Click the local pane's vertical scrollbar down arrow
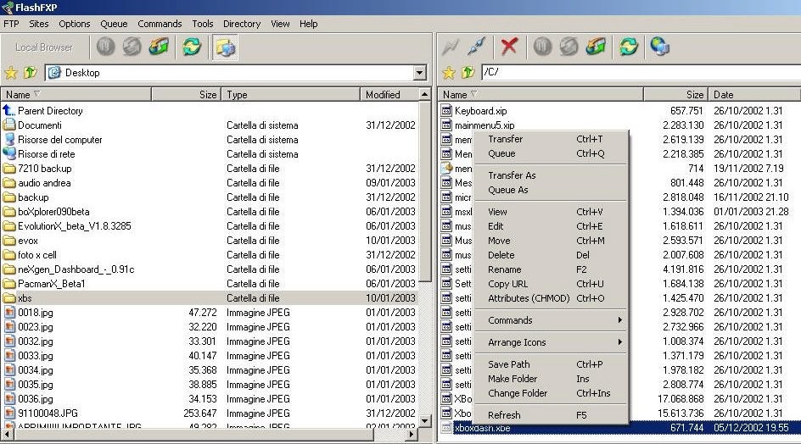Viewport: 801px width, 444px height. 426,420
